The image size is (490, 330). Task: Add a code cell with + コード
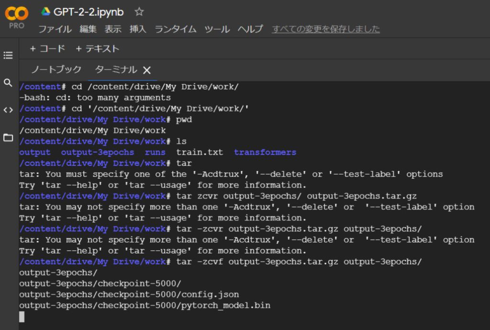point(47,49)
